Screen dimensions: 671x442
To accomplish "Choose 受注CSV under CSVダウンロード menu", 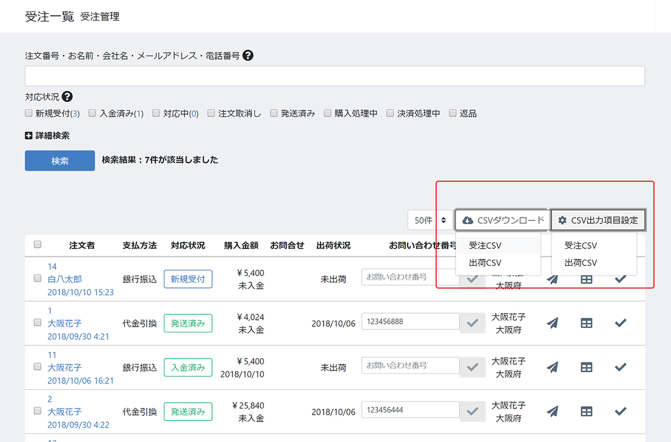I will [x=485, y=245].
